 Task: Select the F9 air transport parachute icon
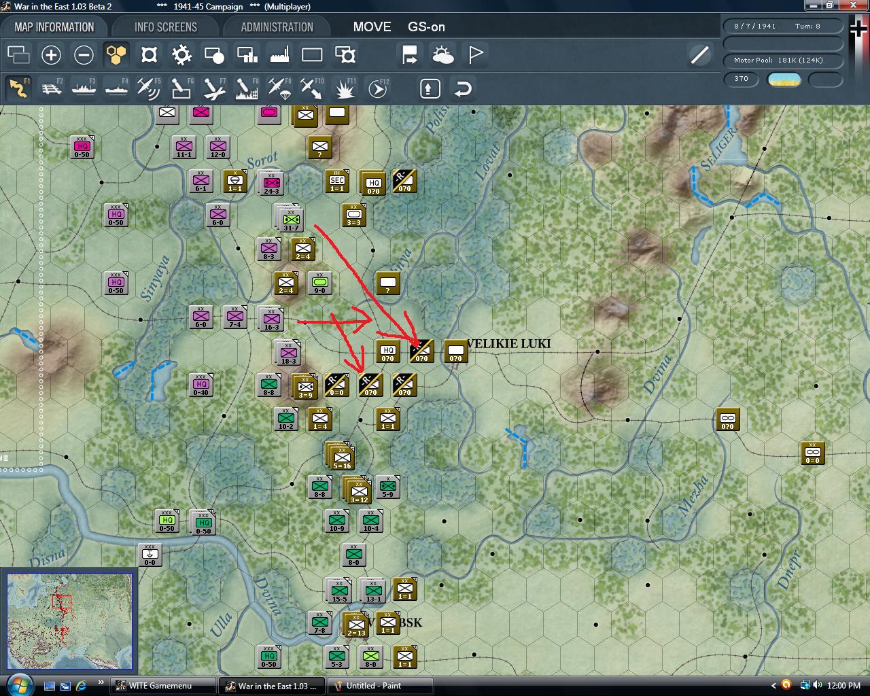tap(279, 88)
